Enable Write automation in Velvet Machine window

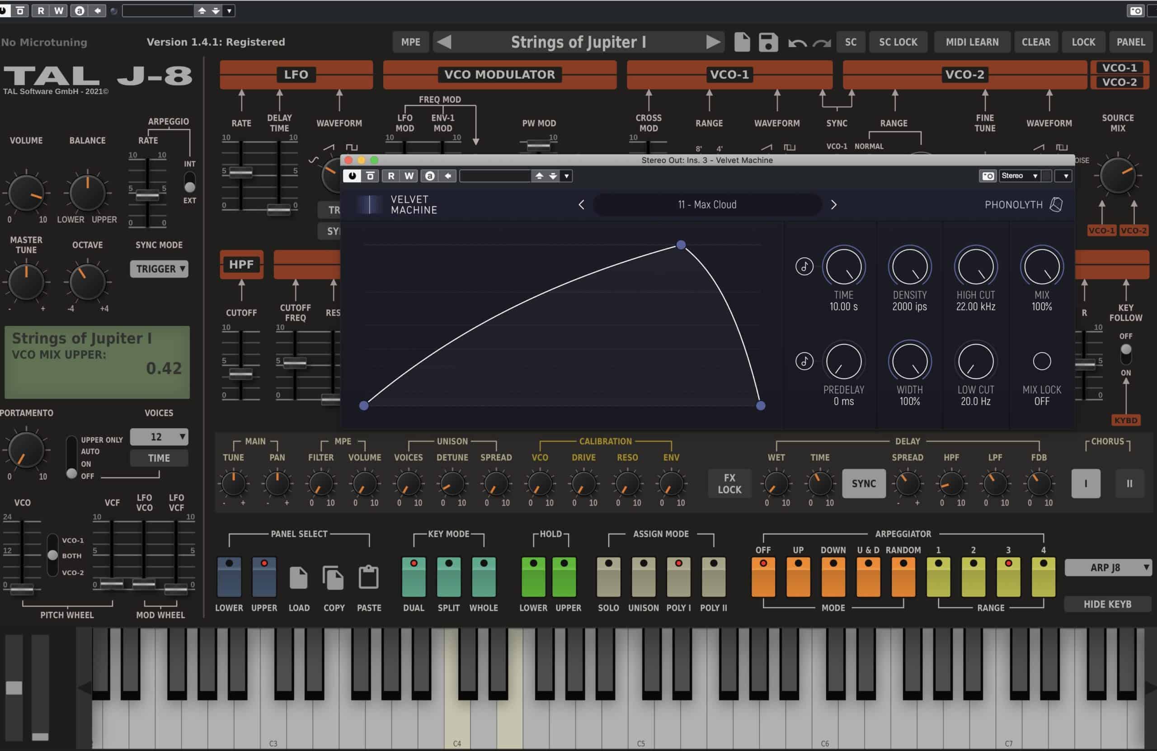pyautogui.click(x=409, y=176)
